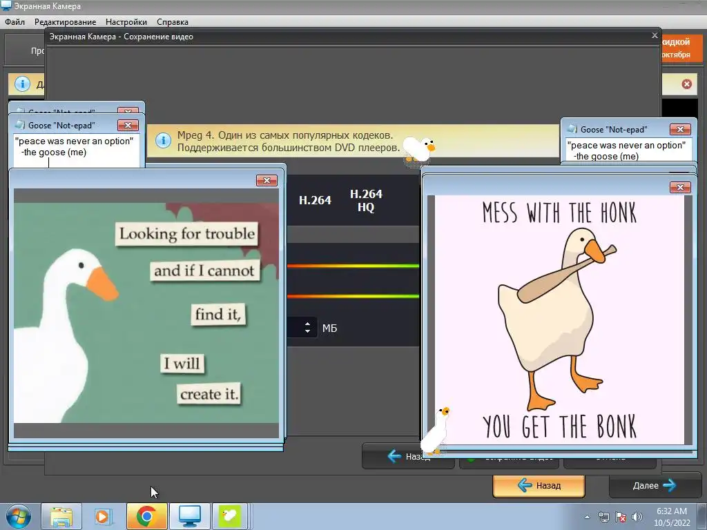
Task: Open the Windows Start menu
Action: (x=19, y=516)
